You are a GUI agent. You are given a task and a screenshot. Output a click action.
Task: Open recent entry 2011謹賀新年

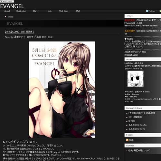135,117
